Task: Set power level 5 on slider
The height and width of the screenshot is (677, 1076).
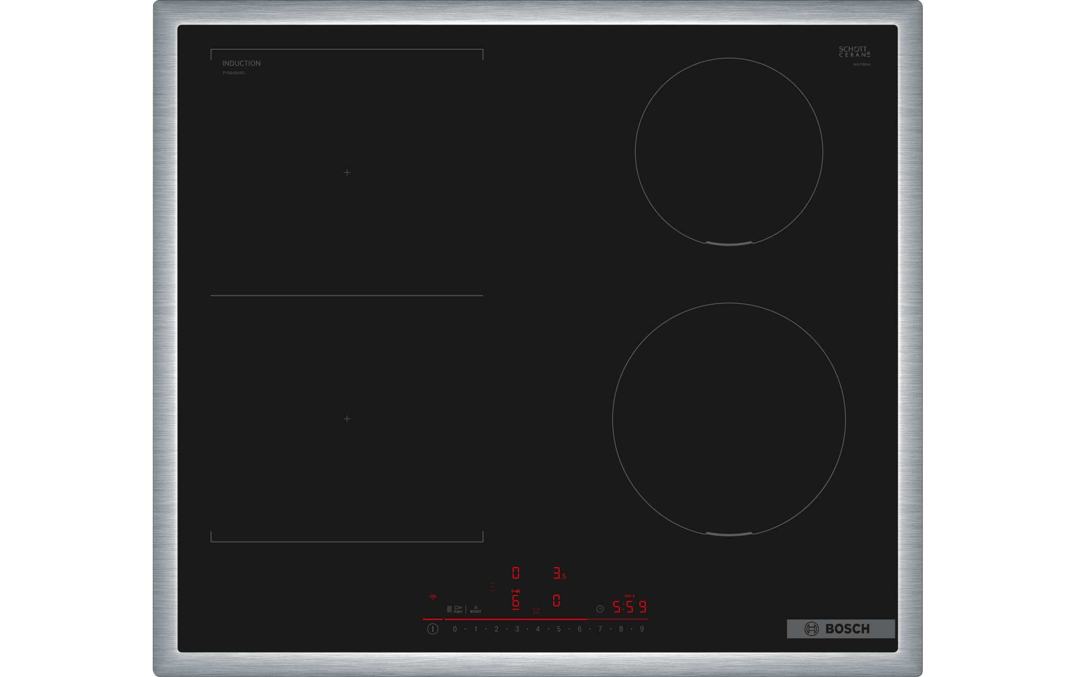Action: pyautogui.click(x=558, y=629)
